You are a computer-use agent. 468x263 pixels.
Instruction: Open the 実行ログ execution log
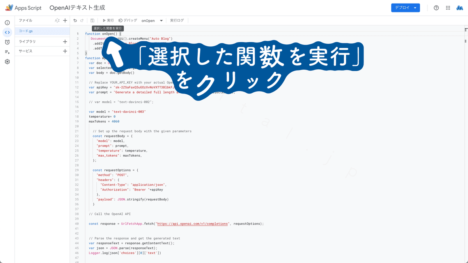pos(177,21)
